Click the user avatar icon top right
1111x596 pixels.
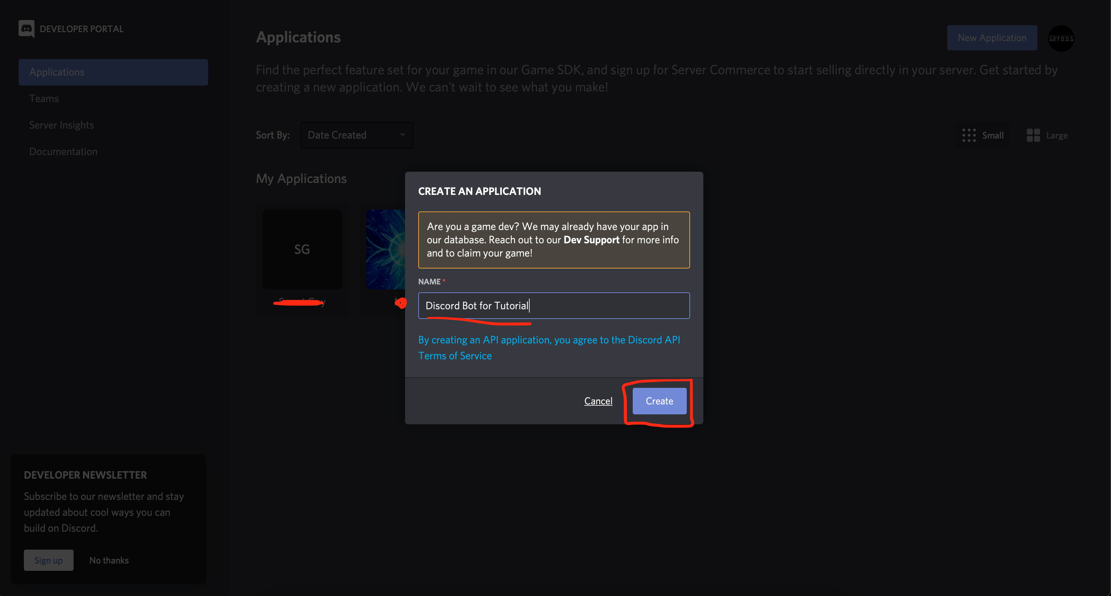[x=1061, y=38]
